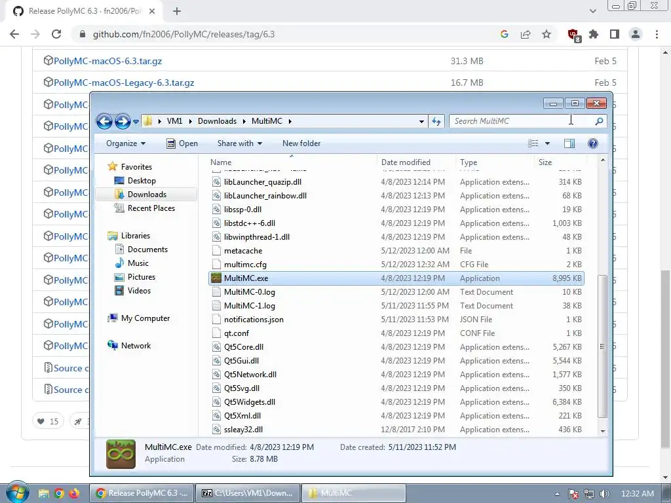Image resolution: width=671 pixels, height=503 pixels.
Task: Select the MultiMC.exe application icon
Action: (216, 278)
